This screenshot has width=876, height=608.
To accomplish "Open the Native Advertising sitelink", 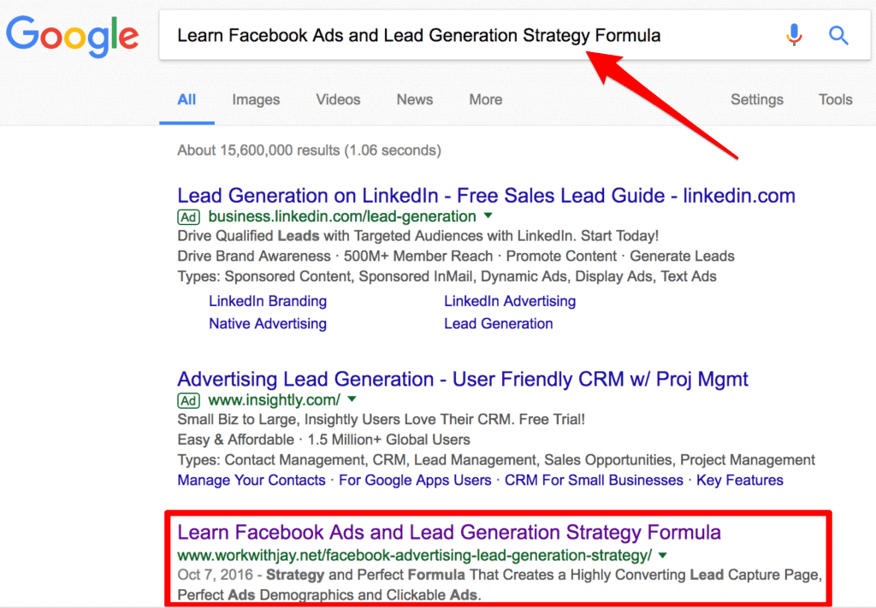I will click(268, 323).
